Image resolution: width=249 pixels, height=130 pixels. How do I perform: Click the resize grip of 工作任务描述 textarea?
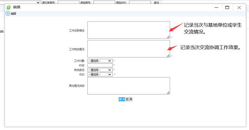(x=168, y=37)
